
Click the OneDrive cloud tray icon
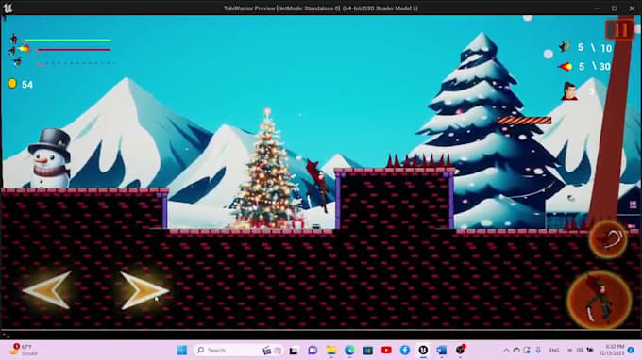tap(516, 351)
